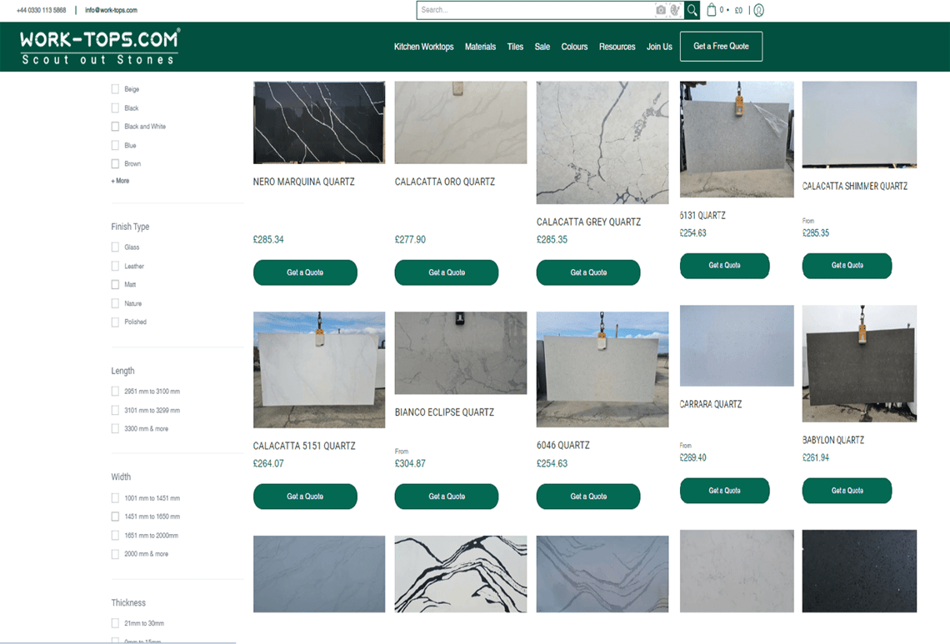Email via the info@work-tops.com link
The width and height of the screenshot is (950, 644).
112,10
